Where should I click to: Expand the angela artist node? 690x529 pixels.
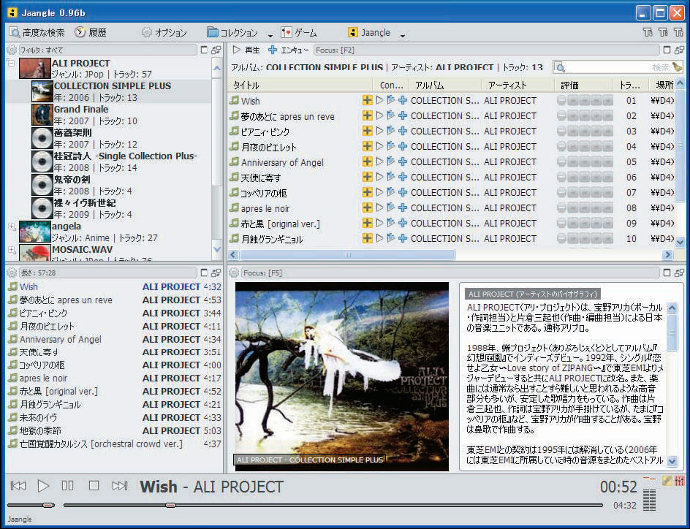click(11, 227)
